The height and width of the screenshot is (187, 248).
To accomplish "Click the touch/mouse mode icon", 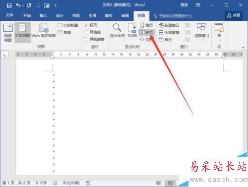I will pos(47,5).
